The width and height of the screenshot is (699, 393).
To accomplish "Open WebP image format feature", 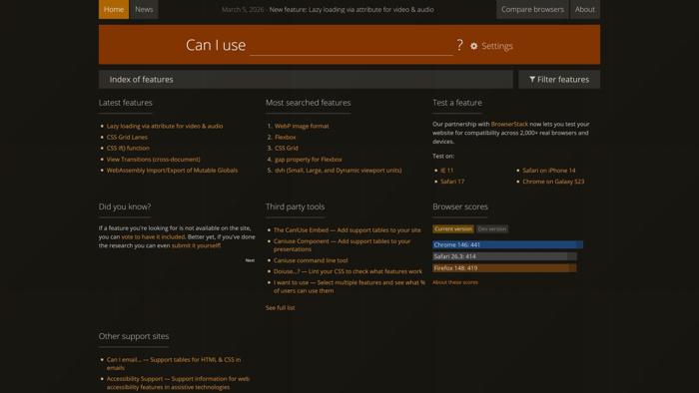I will (x=302, y=126).
